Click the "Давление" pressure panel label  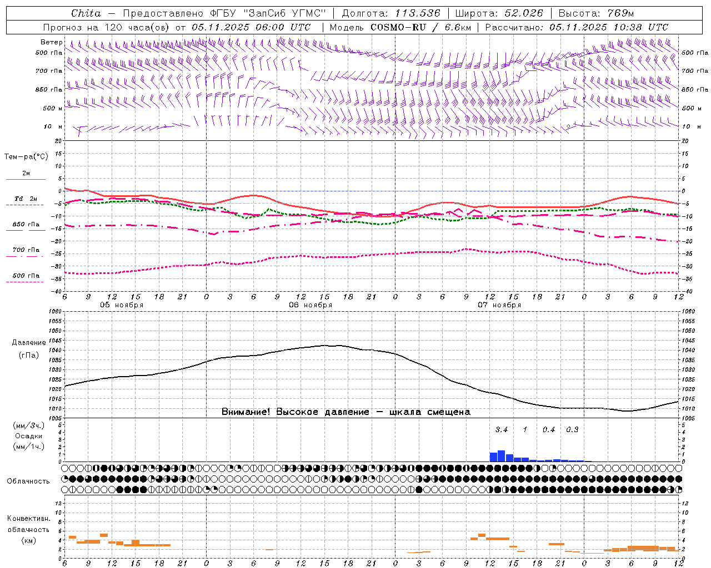(29, 343)
